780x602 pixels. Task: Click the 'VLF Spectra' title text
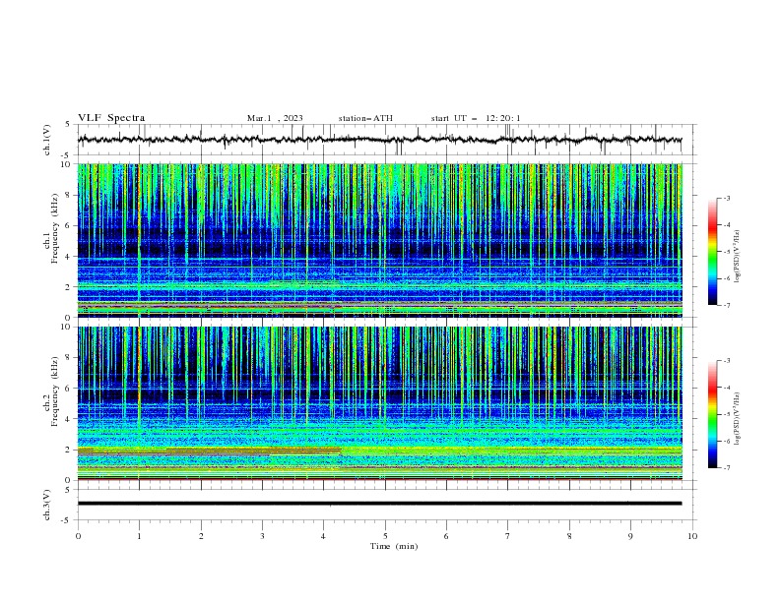tap(111, 118)
